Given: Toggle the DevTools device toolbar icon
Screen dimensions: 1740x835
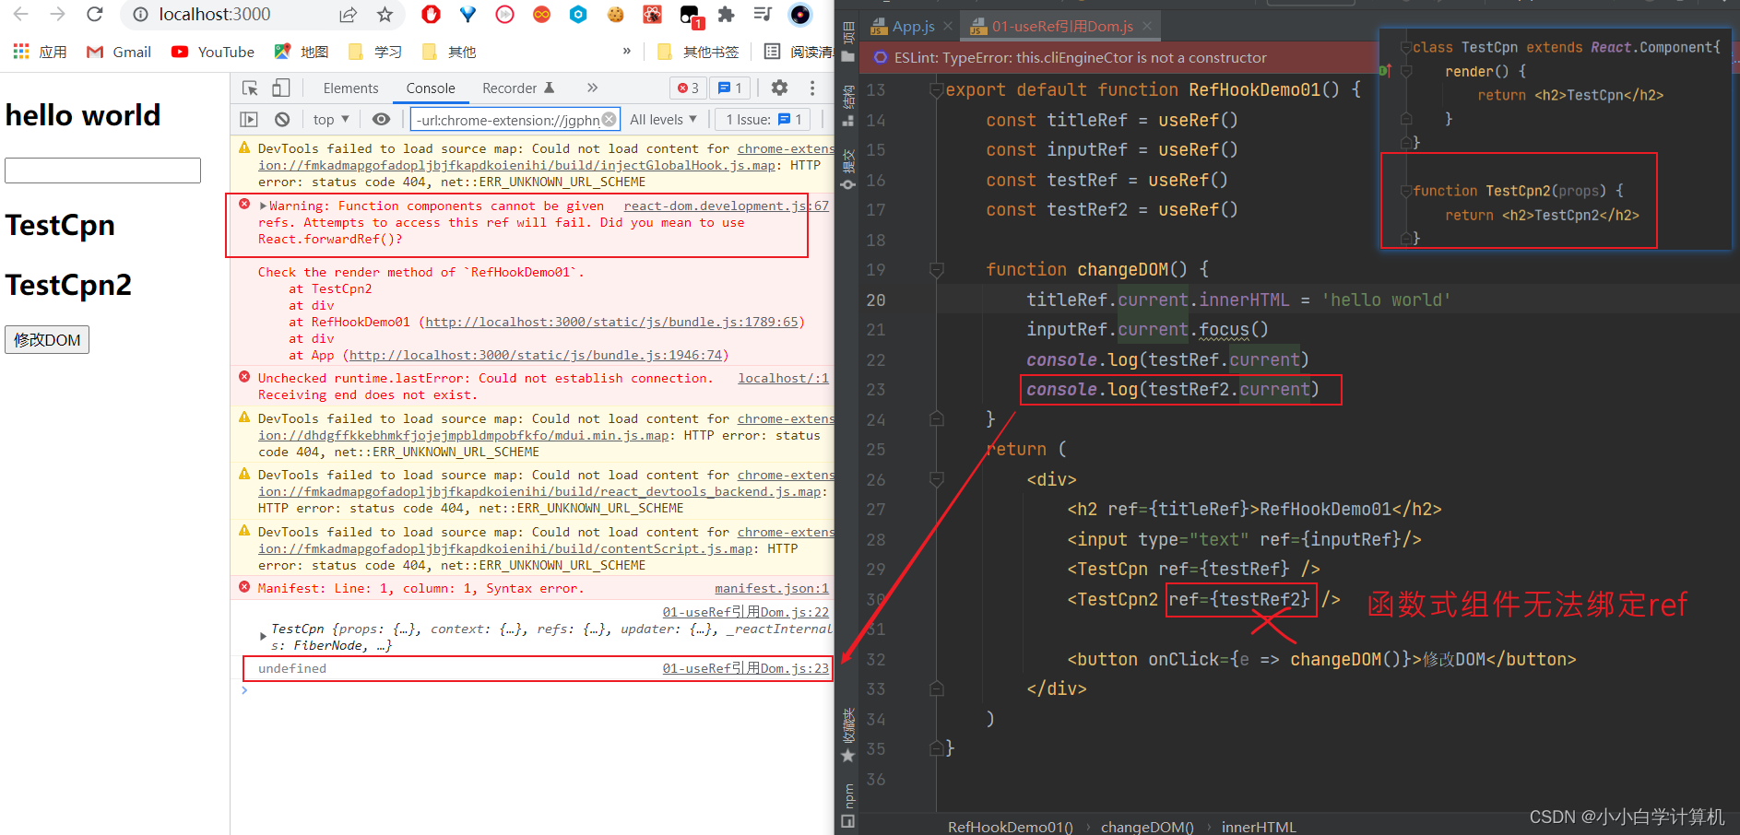Looking at the screenshot, I should (x=280, y=88).
